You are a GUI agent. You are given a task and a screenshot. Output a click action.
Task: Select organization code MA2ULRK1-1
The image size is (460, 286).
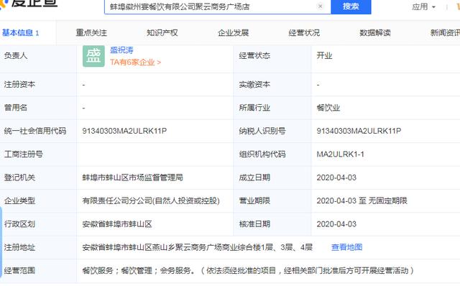point(340,154)
